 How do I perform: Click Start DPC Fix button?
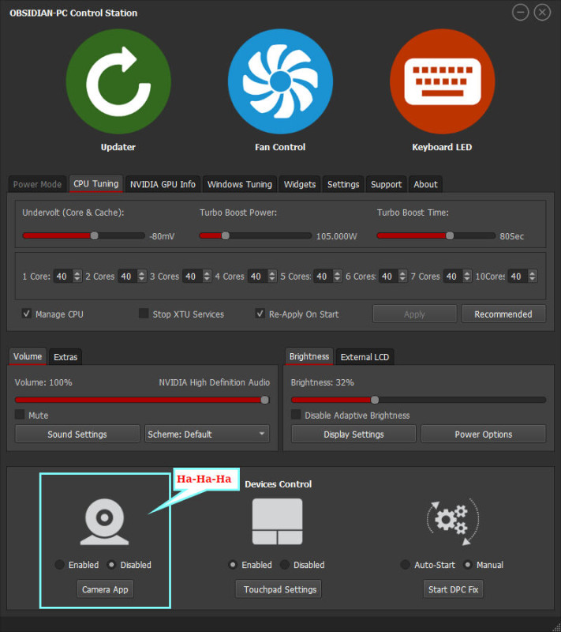coord(453,589)
